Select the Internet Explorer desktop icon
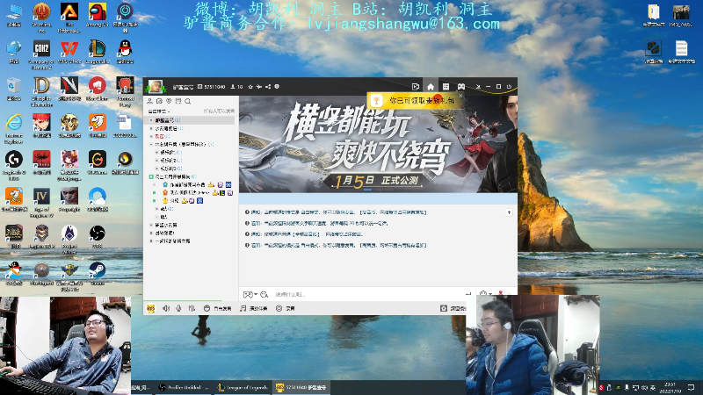 (14, 129)
